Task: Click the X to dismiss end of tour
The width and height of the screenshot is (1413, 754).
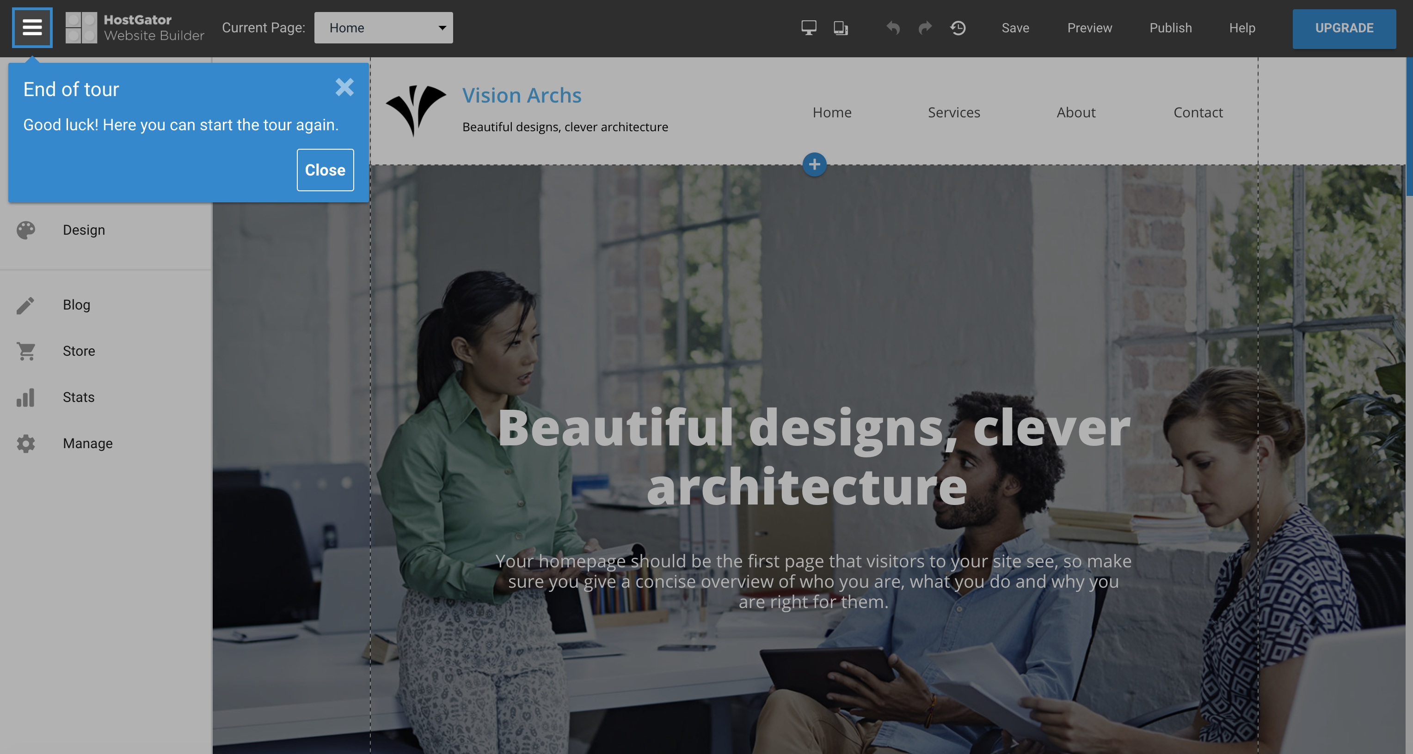Action: [x=345, y=87]
